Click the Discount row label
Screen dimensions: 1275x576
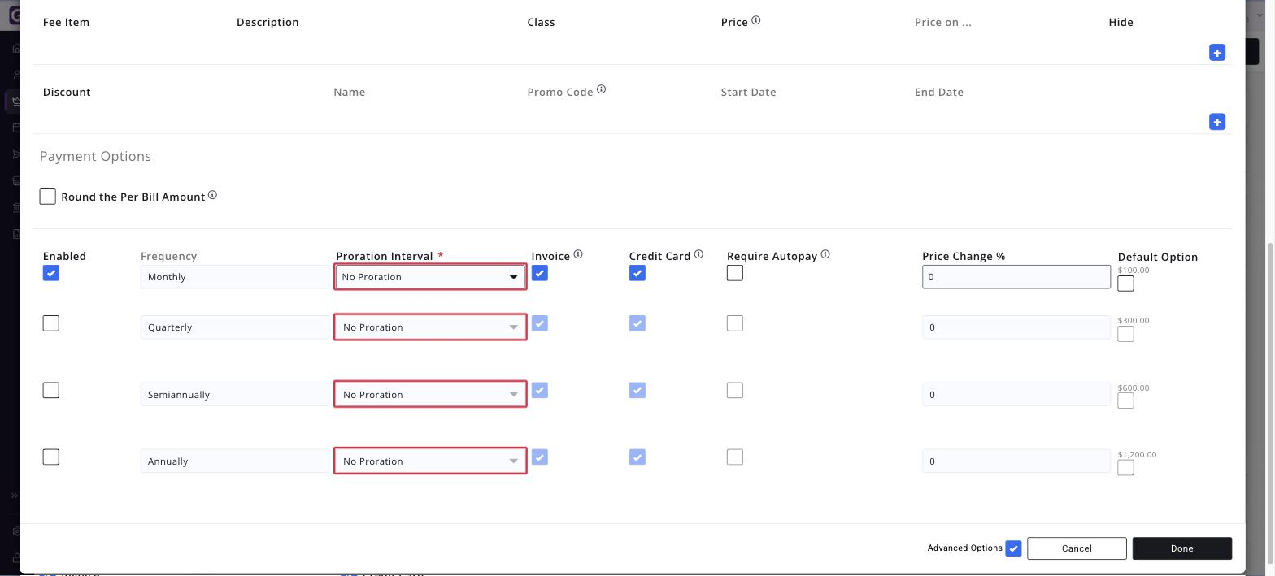(x=67, y=92)
